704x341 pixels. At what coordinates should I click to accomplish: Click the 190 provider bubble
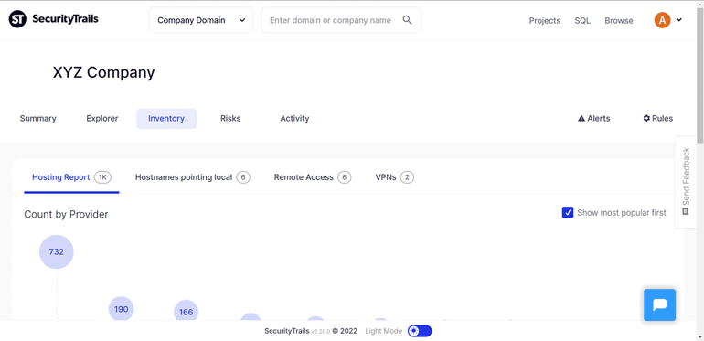pos(122,309)
